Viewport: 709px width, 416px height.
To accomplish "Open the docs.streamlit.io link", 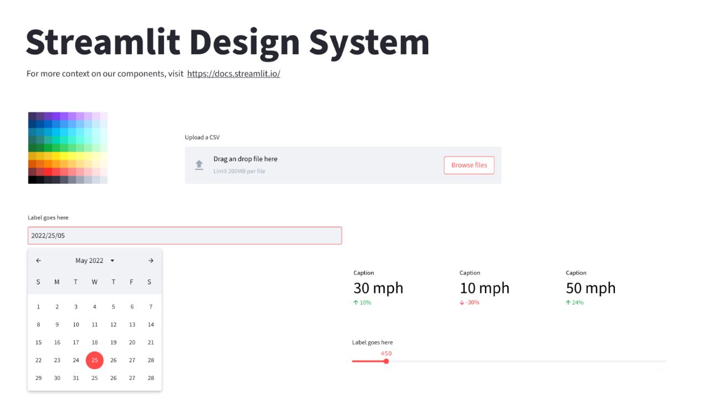I will pos(233,74).
